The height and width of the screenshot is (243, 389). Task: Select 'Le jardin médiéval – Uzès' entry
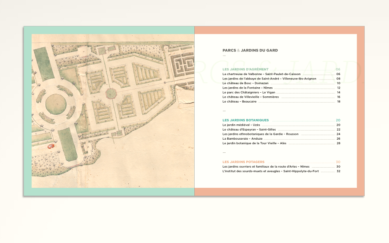241,125
